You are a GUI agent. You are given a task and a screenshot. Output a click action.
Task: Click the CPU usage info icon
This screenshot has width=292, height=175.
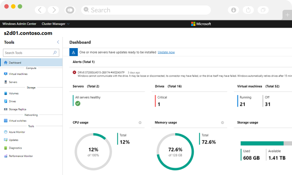140,122
